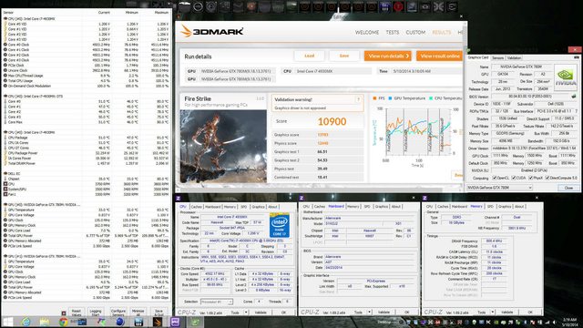Open SPD tab in CPU-Z Memory window
Viewport: 583px width, 328px height.
click(x=490, y=207)
